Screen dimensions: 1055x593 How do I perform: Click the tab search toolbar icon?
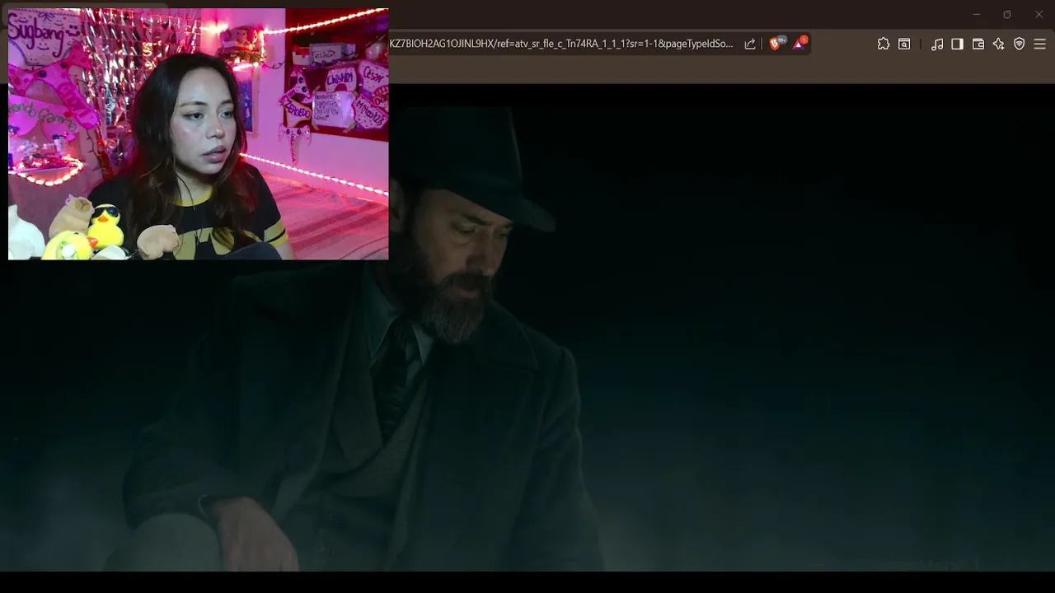pyautogui.click(x=904, y=44)
